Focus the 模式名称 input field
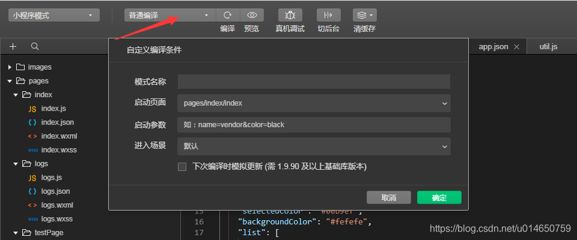The image size is (577, 240). point(314,82)
